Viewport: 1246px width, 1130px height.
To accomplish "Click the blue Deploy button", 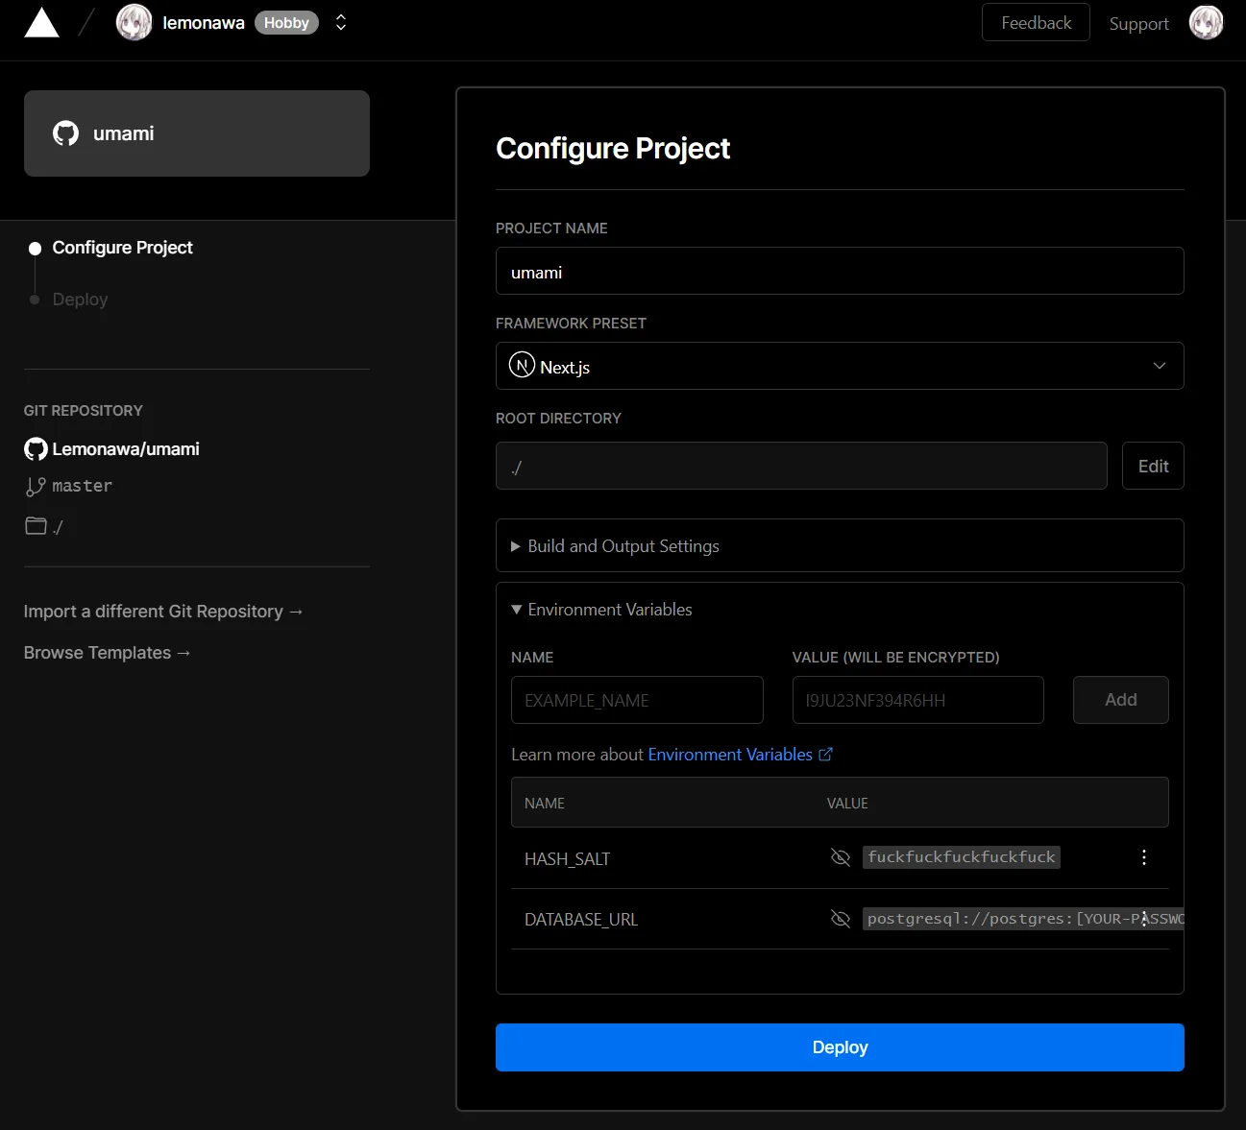I will pos(840,1047).
